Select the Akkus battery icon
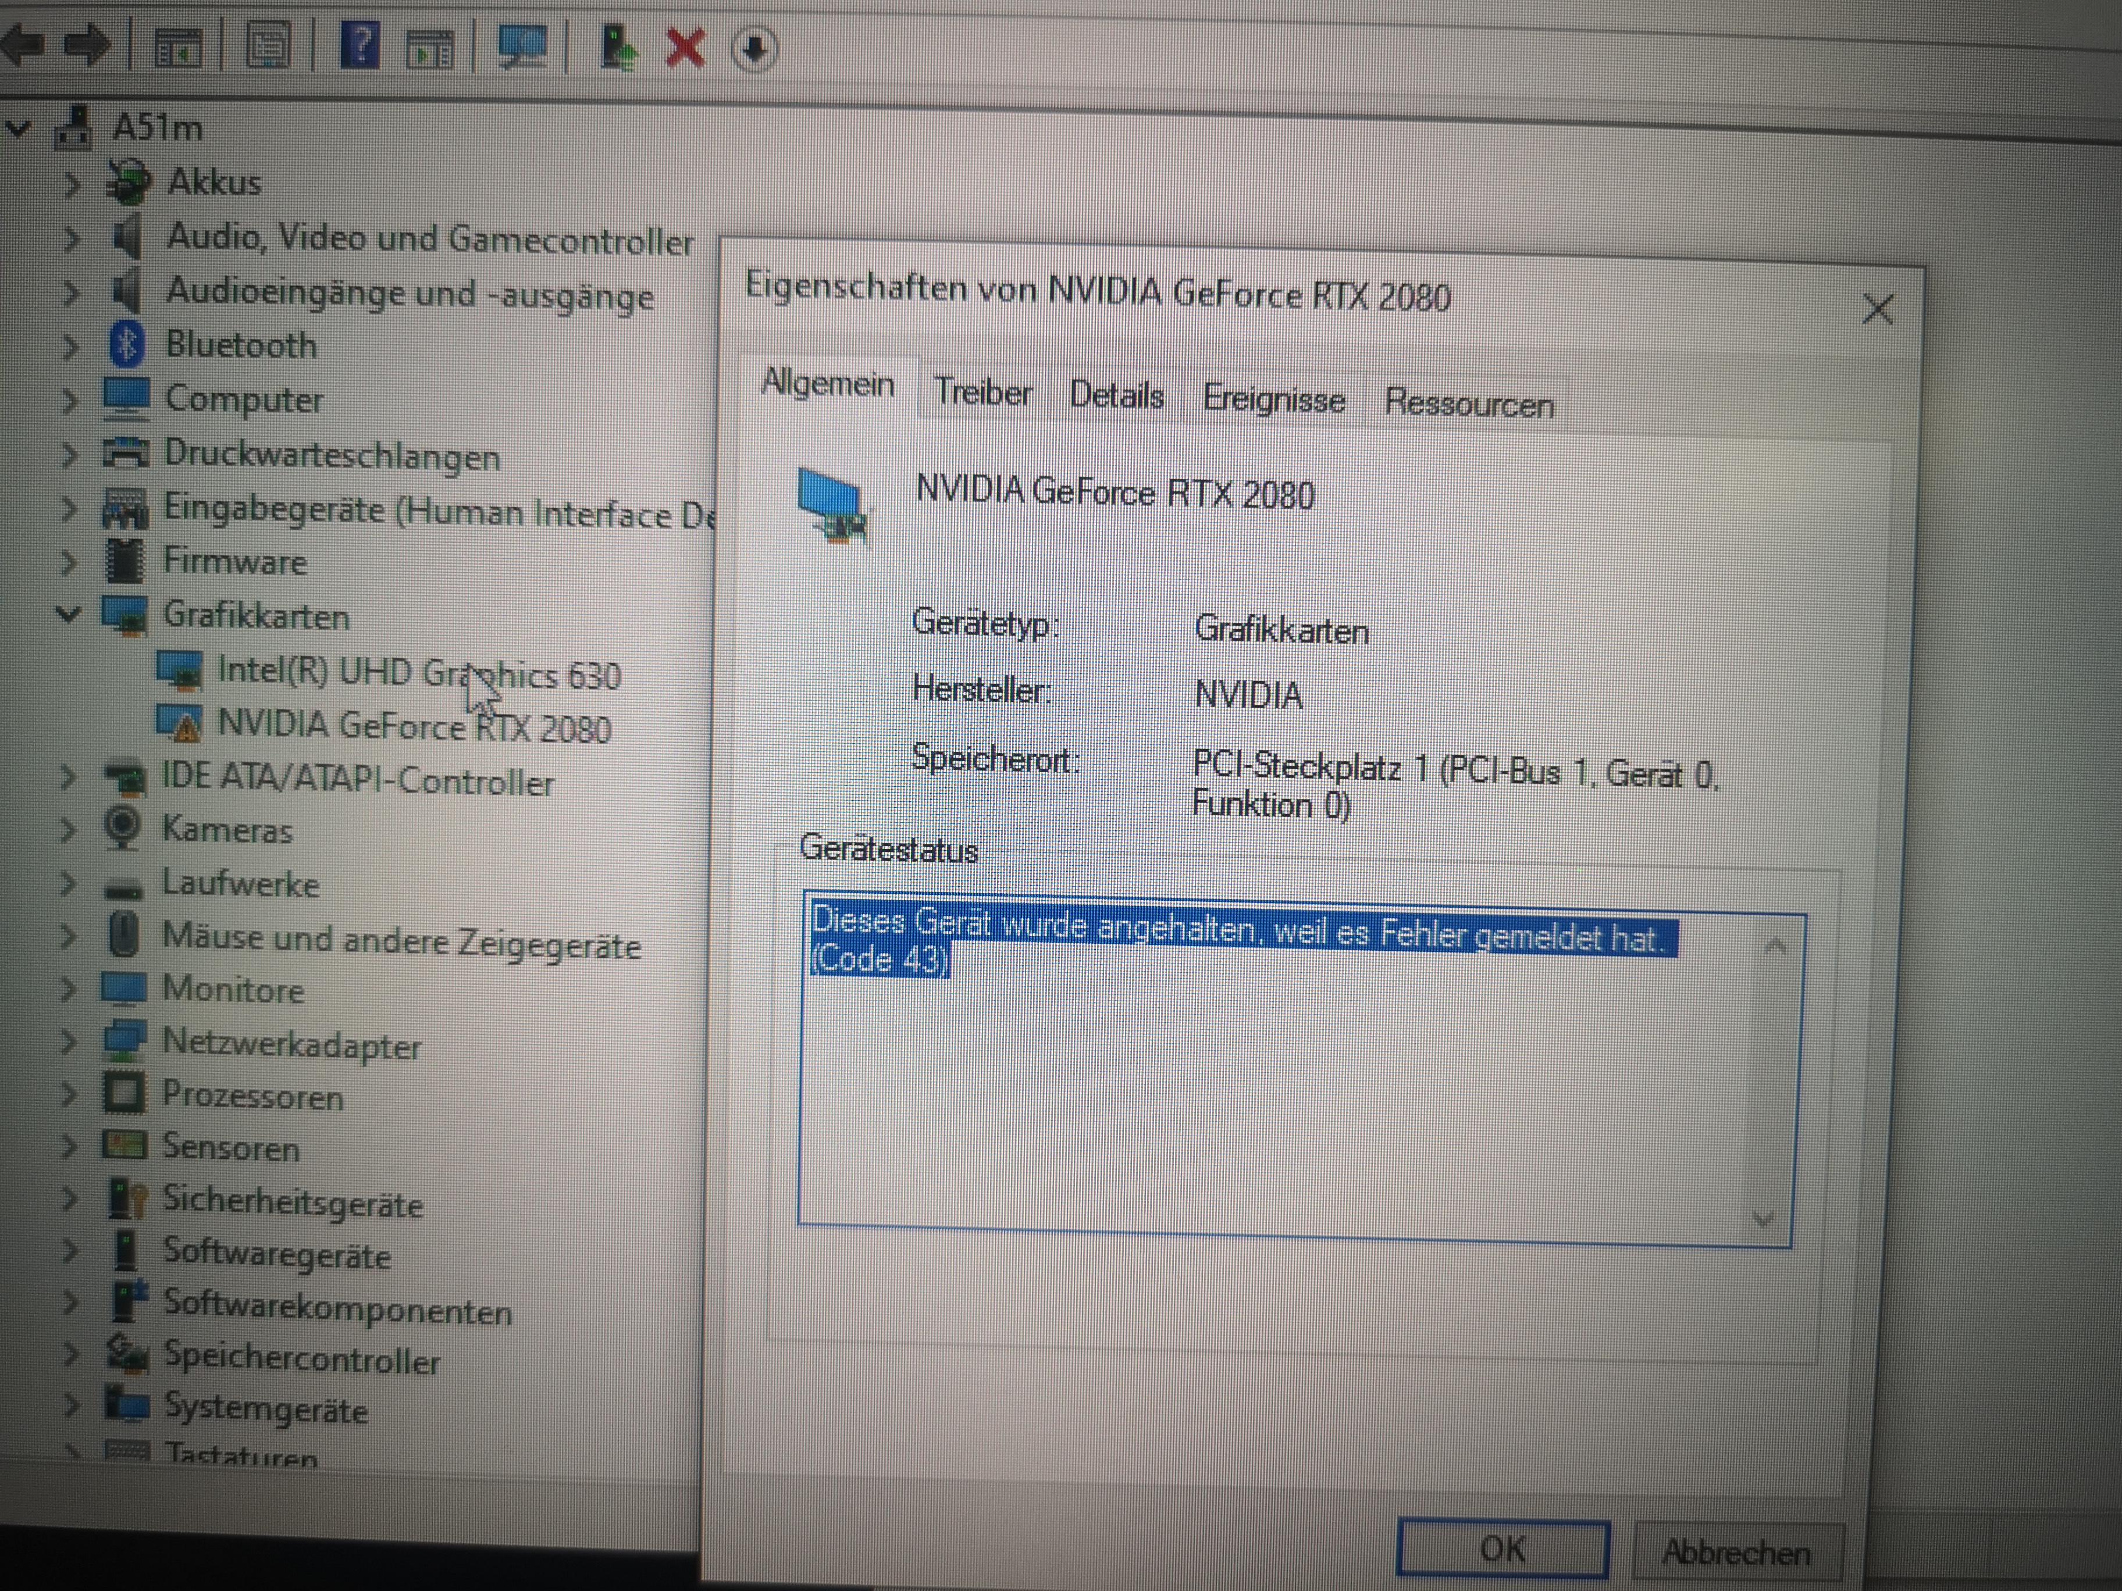The width and height of the screenshot is (2122, 1591). (x=129, y=181)
